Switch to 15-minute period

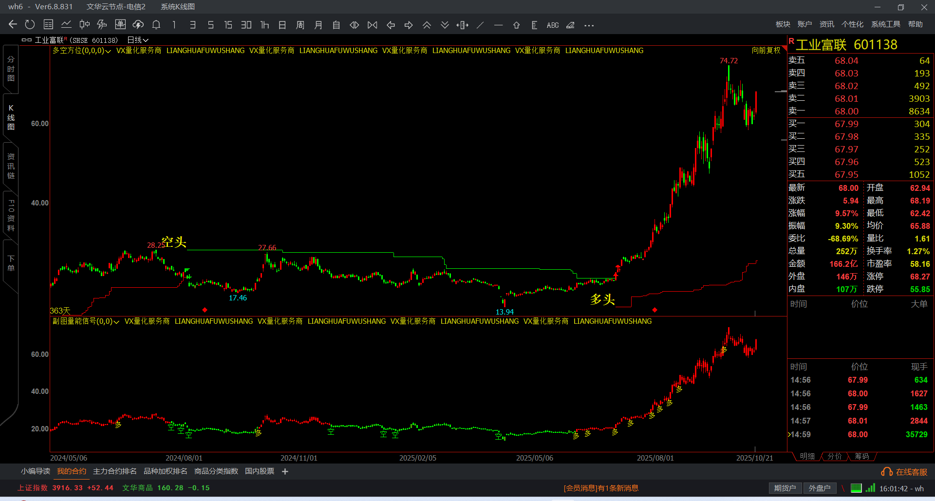(x=228, y=25)
